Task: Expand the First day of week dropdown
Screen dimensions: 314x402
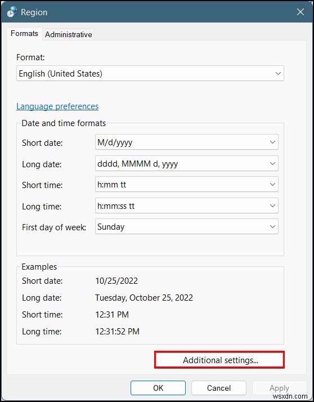Action: pos(187,227)
